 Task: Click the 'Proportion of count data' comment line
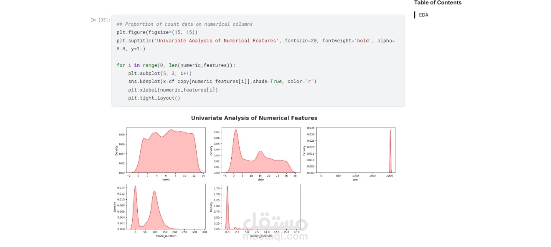pos(185,24)
